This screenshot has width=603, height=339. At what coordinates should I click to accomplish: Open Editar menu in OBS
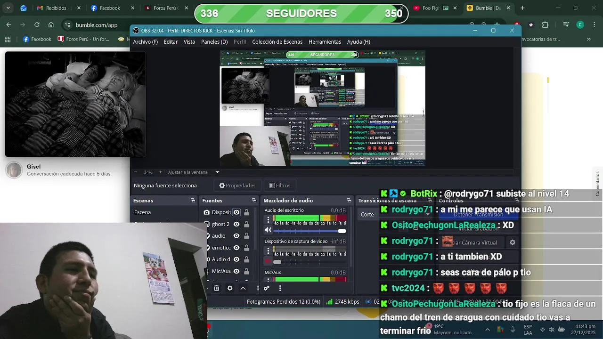(171, 42)
